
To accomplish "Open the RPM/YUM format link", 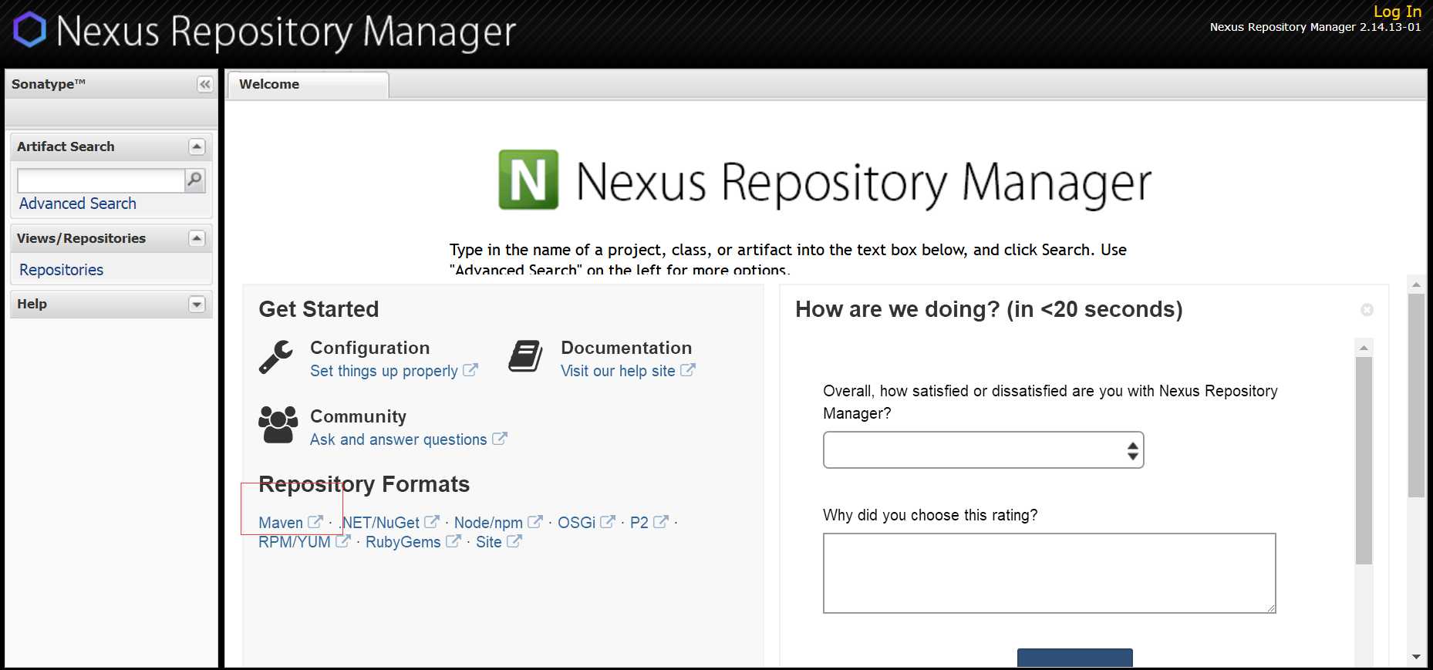I will click(295, 542).
